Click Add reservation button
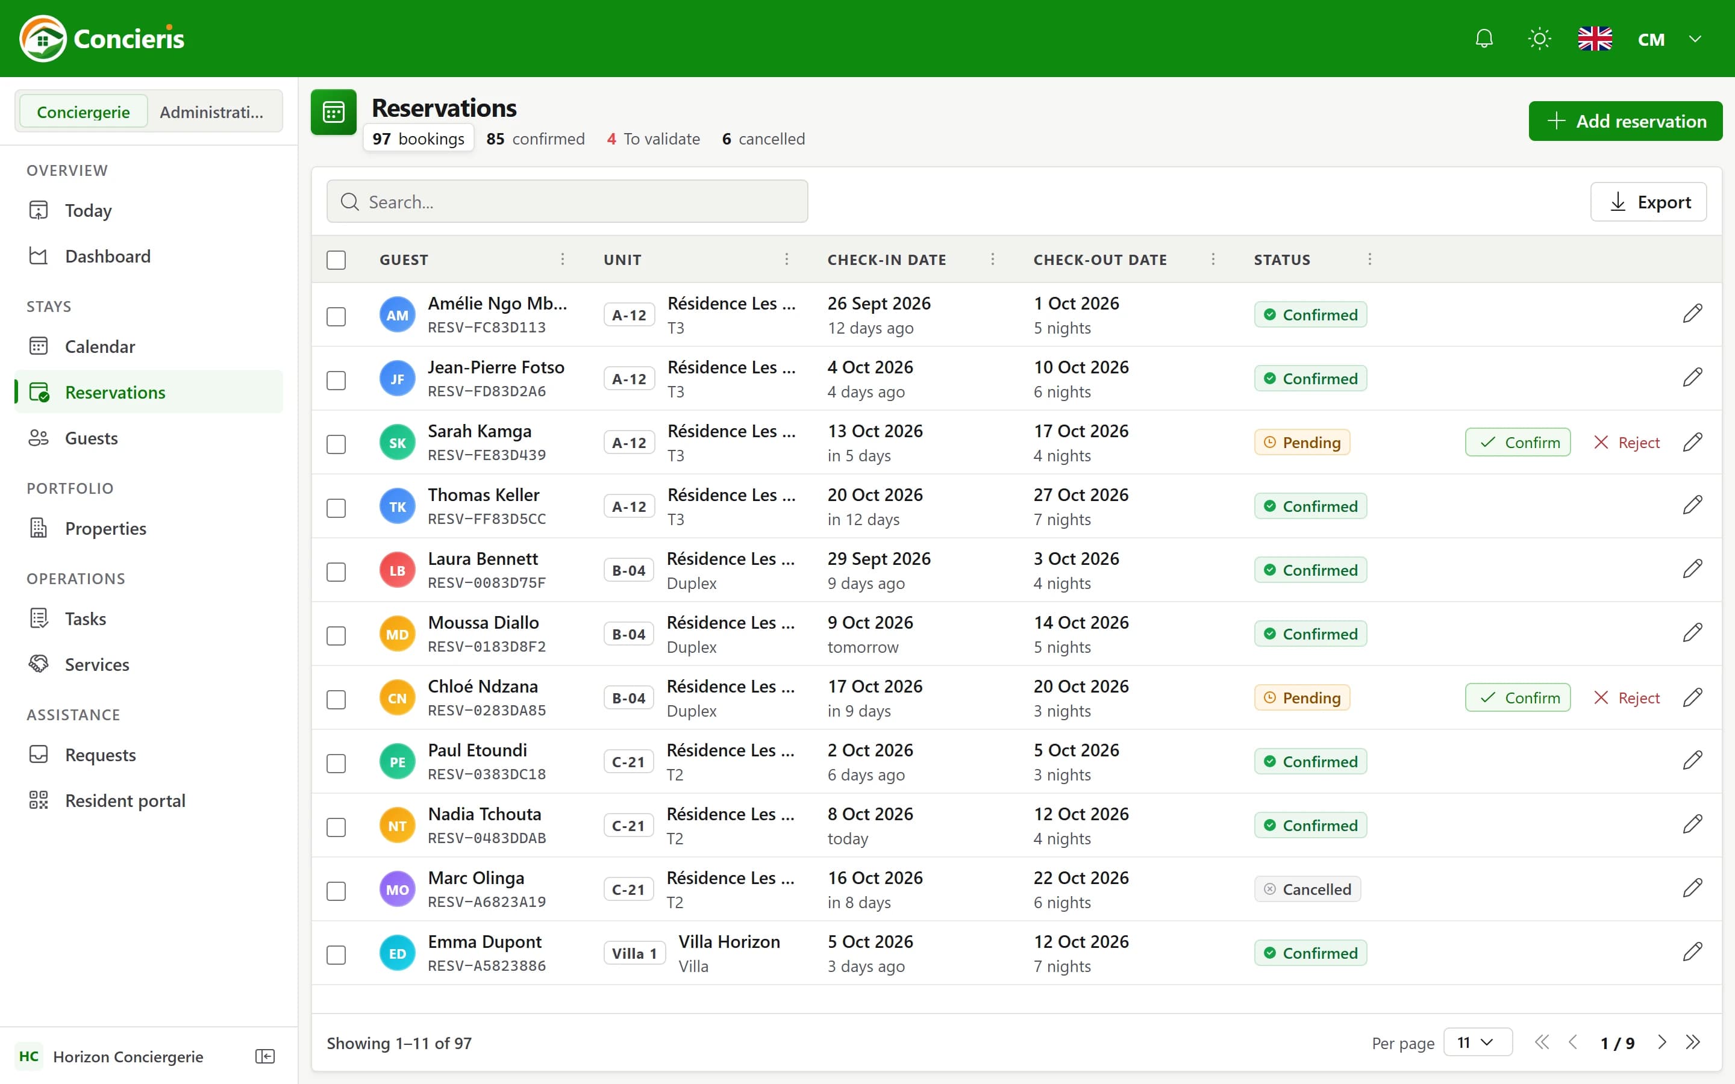 tap(1625, 120)
